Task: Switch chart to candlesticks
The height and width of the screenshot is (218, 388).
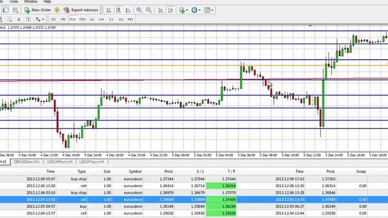Action: pos(119,10)
